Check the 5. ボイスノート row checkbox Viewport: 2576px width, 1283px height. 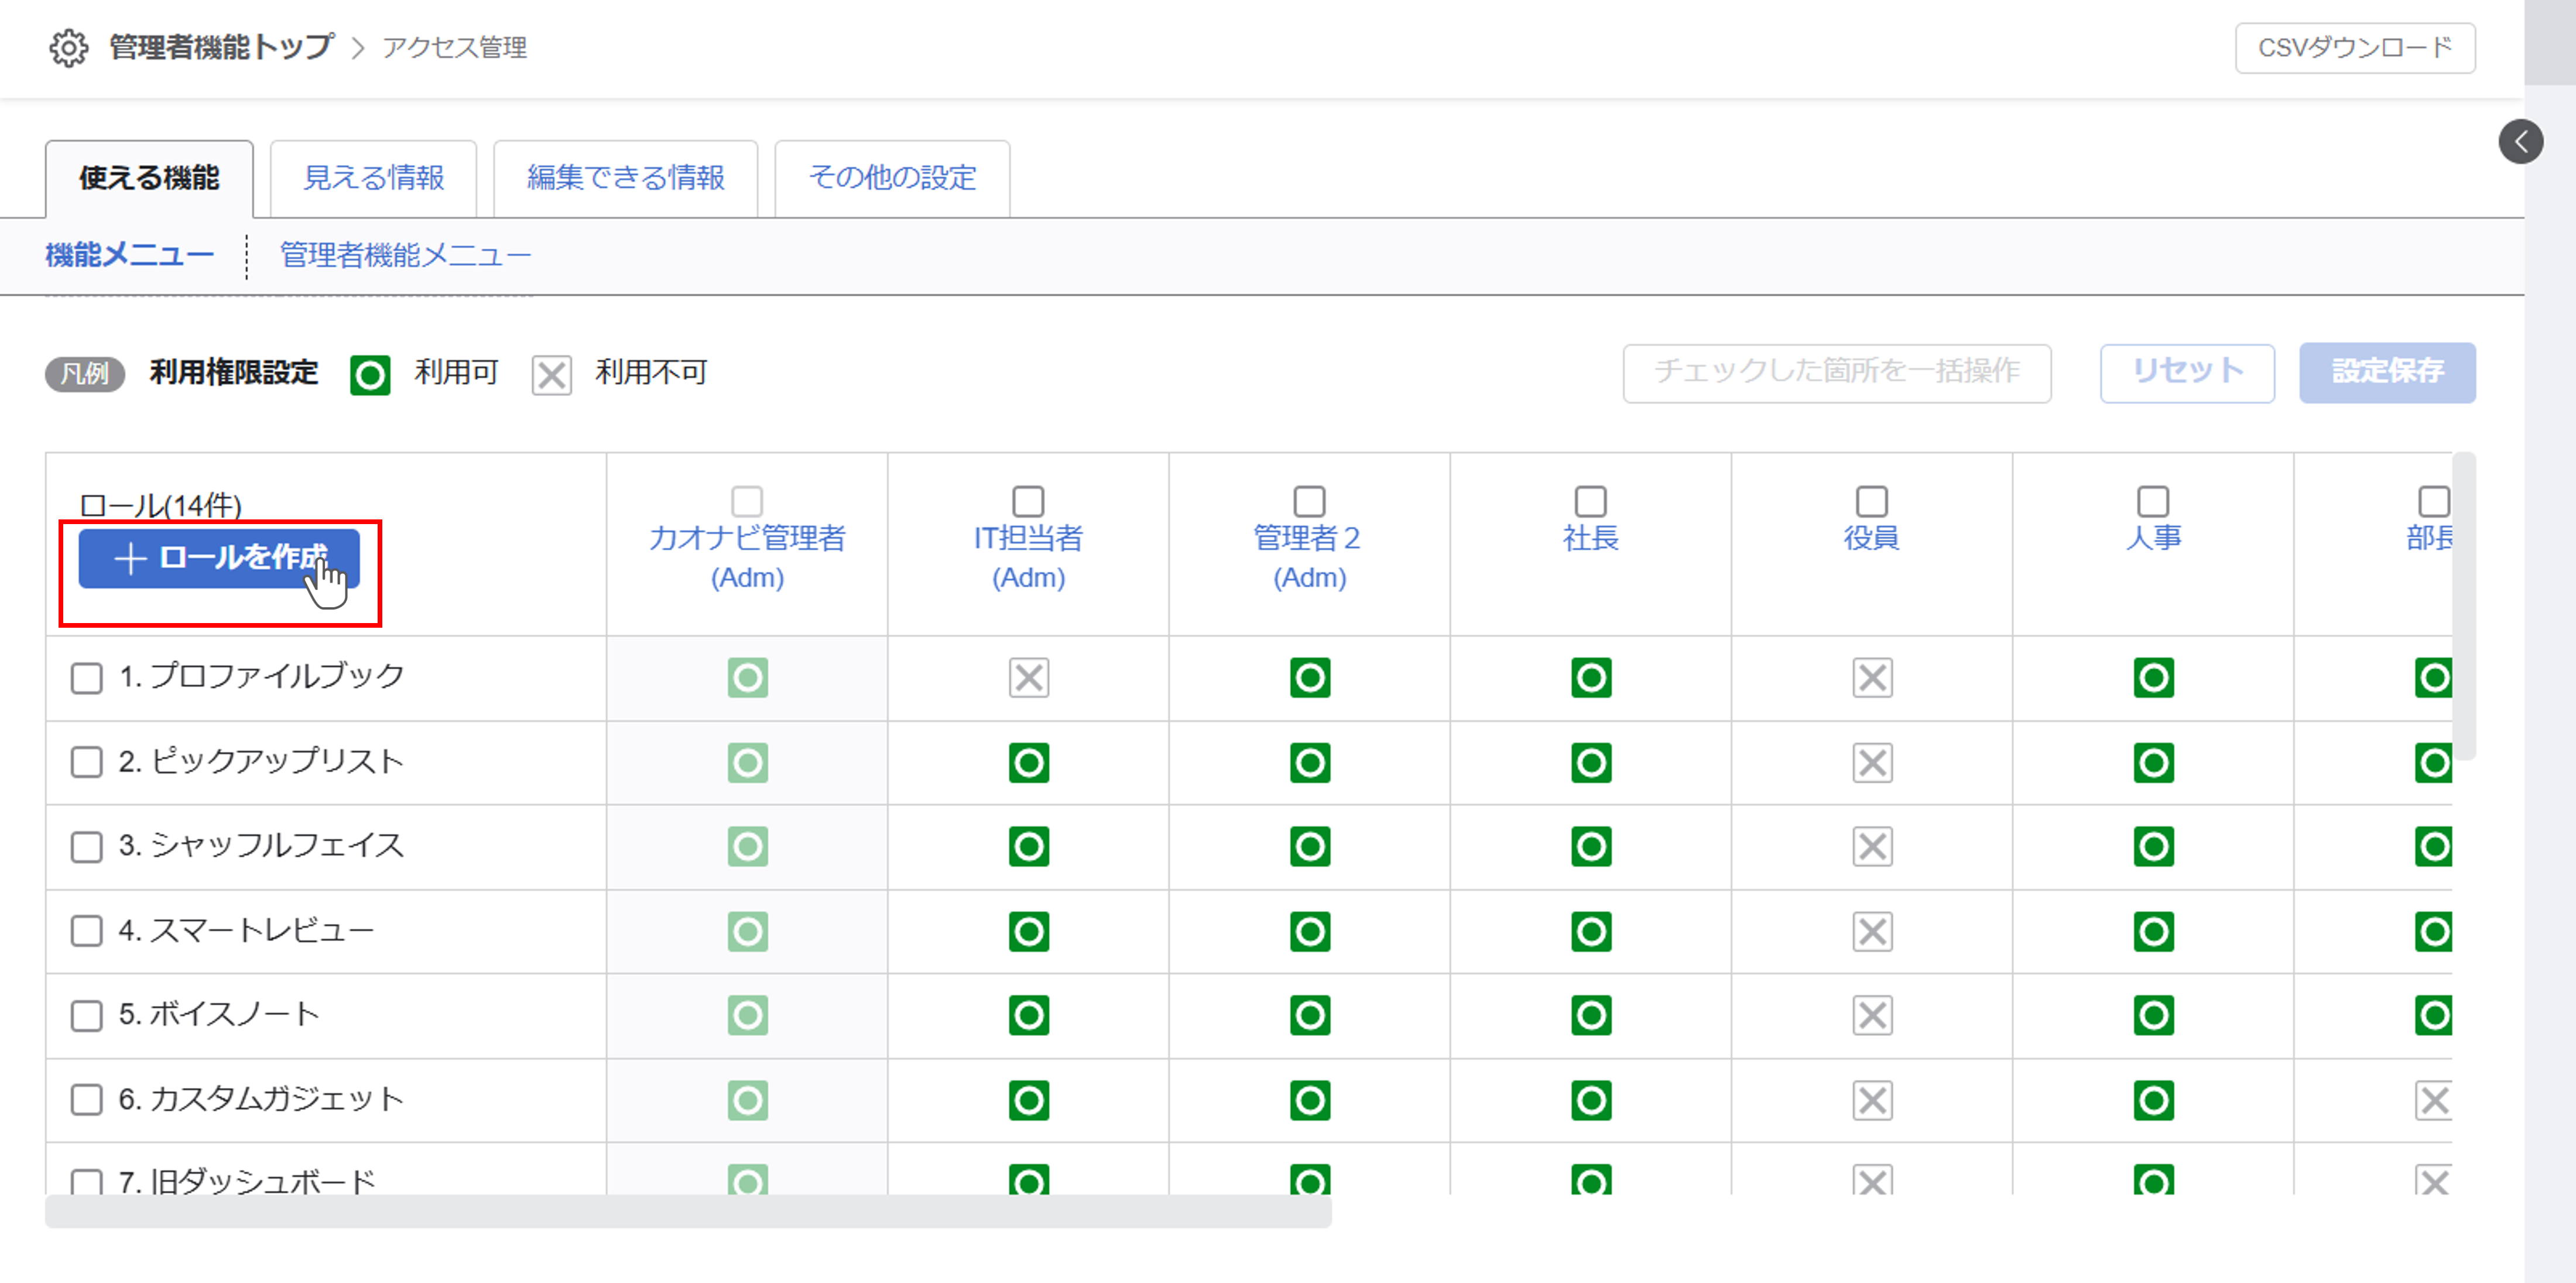[87, 1016]
